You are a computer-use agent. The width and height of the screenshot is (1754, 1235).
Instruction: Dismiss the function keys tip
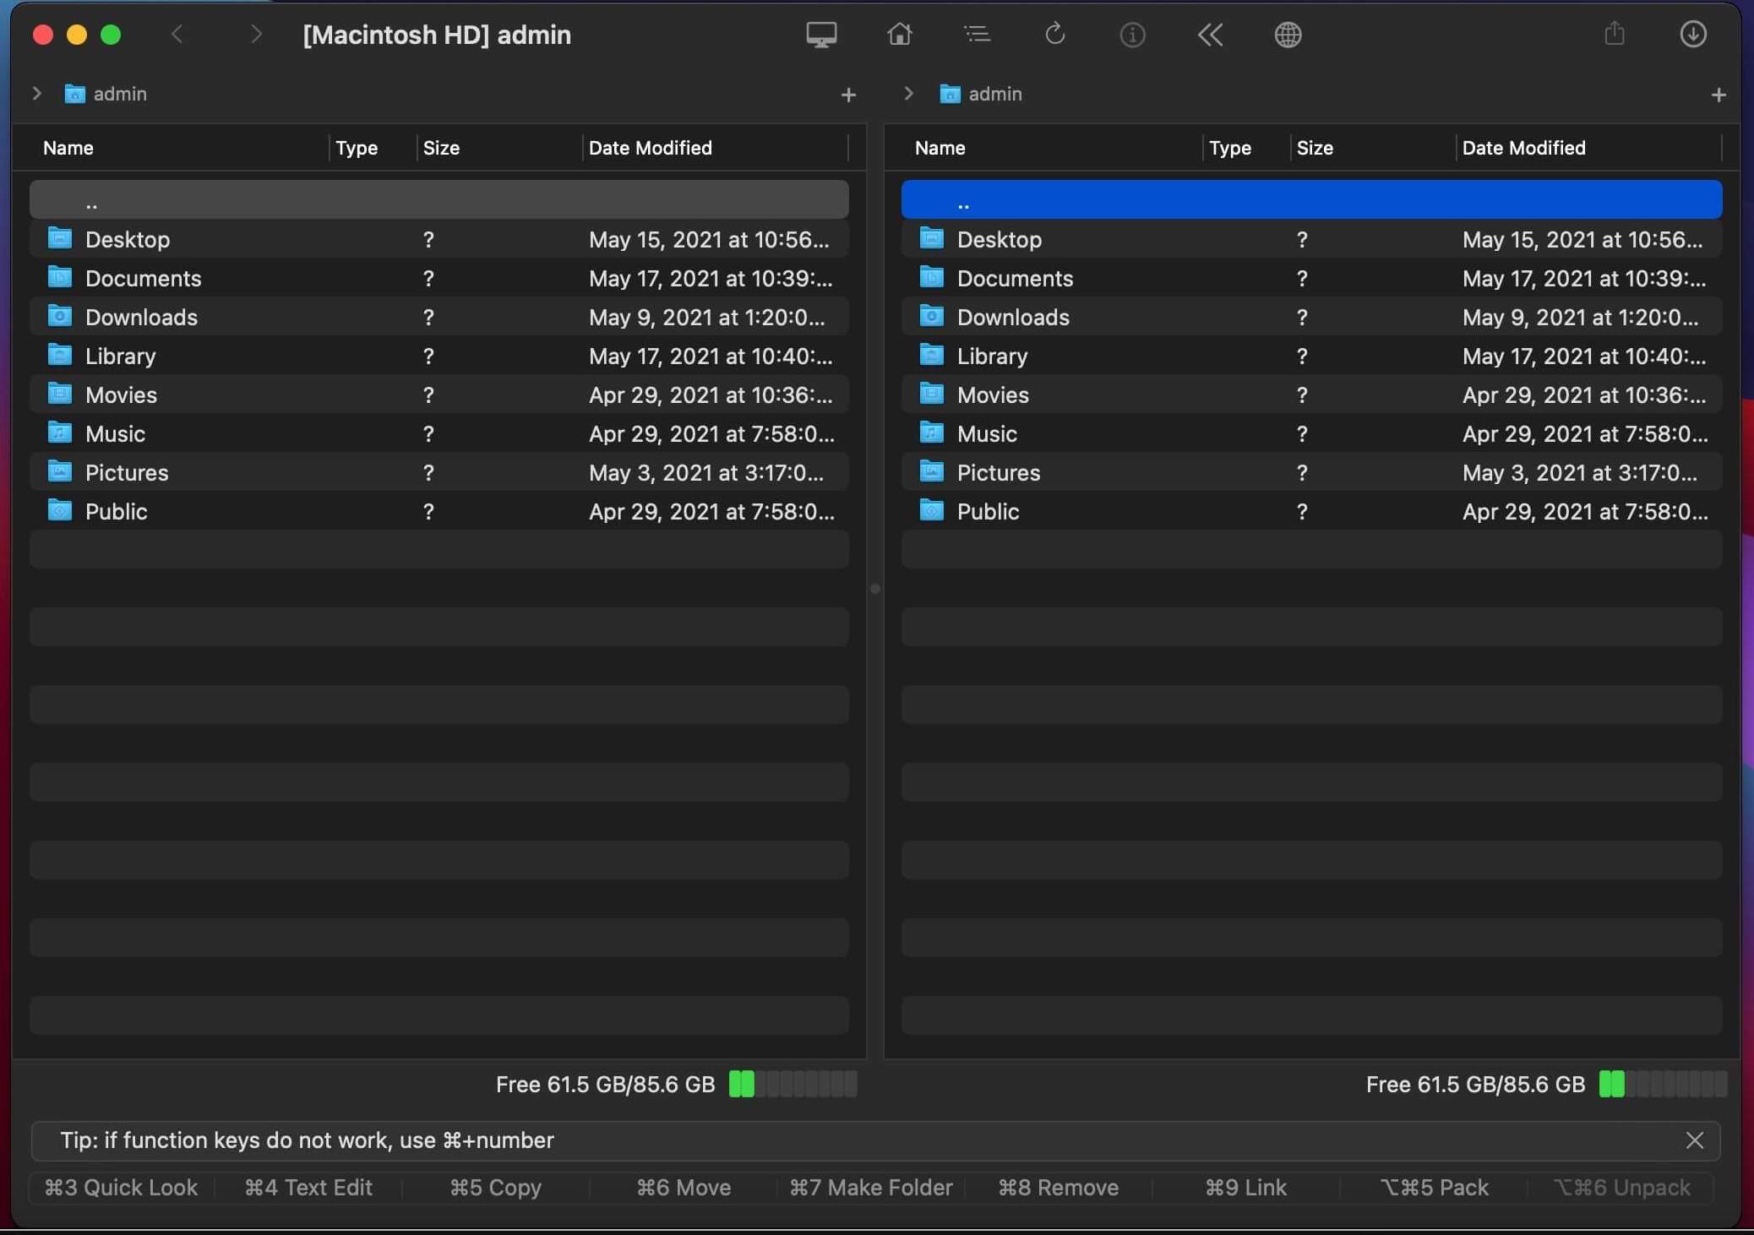1695,1140
